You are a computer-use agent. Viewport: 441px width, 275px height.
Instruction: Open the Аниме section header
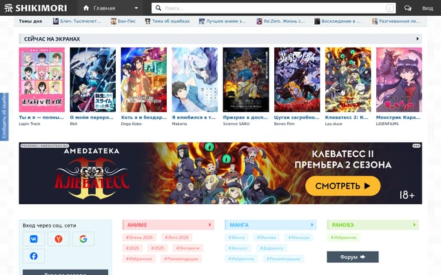pyautogui.click(x=168, y=225)
